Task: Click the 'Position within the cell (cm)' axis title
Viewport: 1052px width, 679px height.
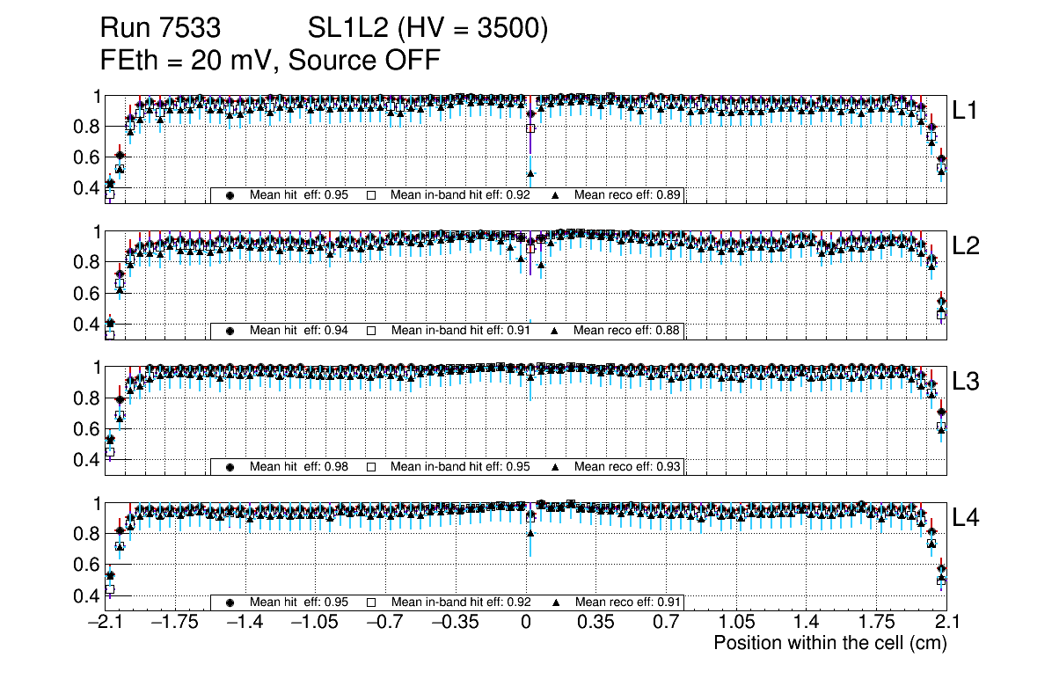Action: 829,643
